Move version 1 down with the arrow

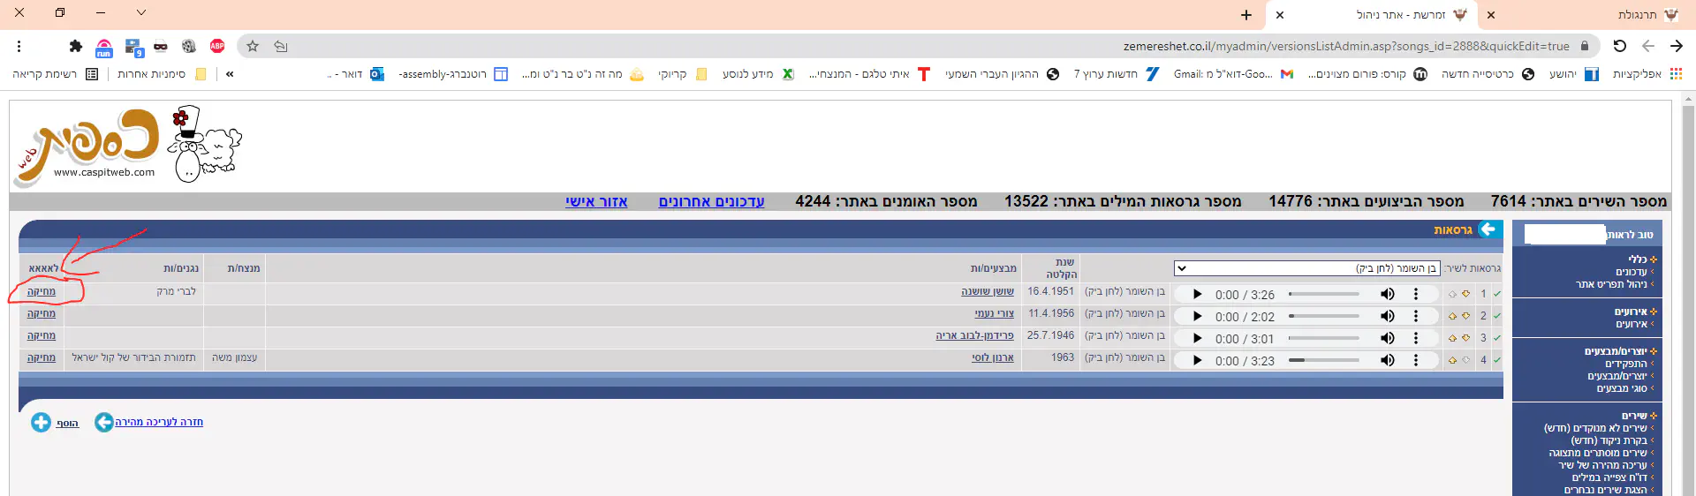tap(1465, 294)
